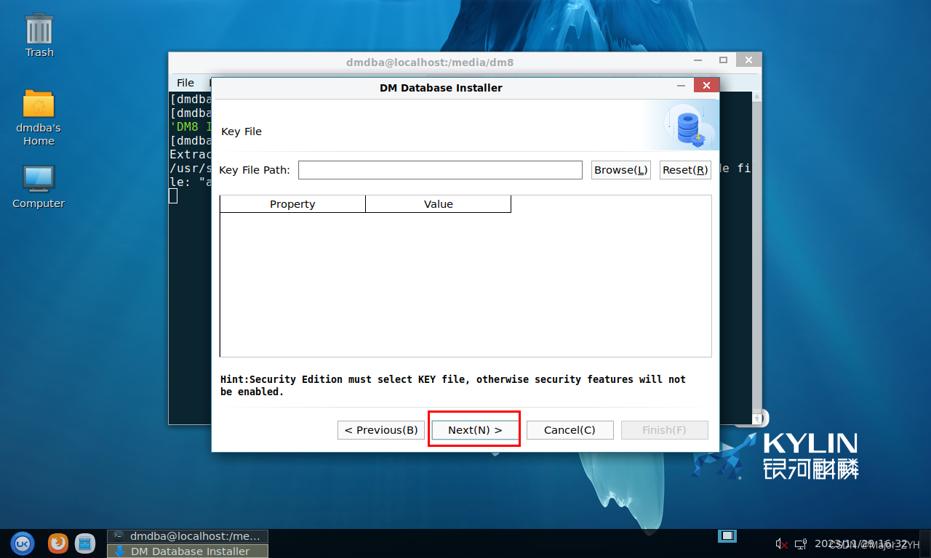The width and height of the screenshot is (931, 558).
Task: Open the File menu in terminal window
Action: point(185,83)
